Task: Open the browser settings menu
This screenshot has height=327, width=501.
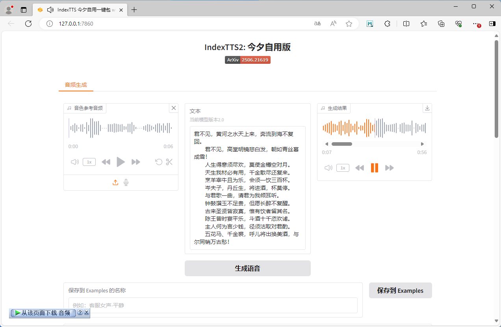Action: click(475, 24)
